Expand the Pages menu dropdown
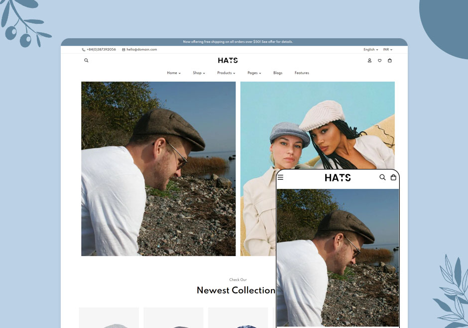This screenshot has height=328, width=468. pos(254,73)
